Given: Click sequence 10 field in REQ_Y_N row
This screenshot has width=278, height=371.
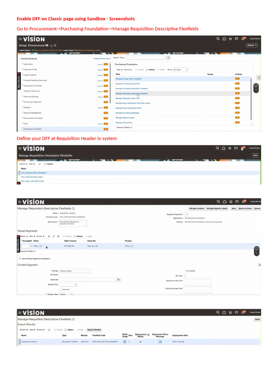Looking at the screenshot, I should [27, 246].
